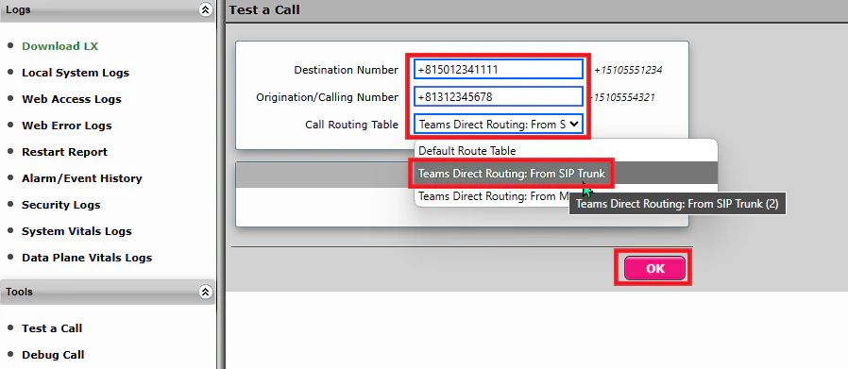This screenshot has width=848, height=369.
Task: Open Download LX link
Action: (x=60, y=46)
